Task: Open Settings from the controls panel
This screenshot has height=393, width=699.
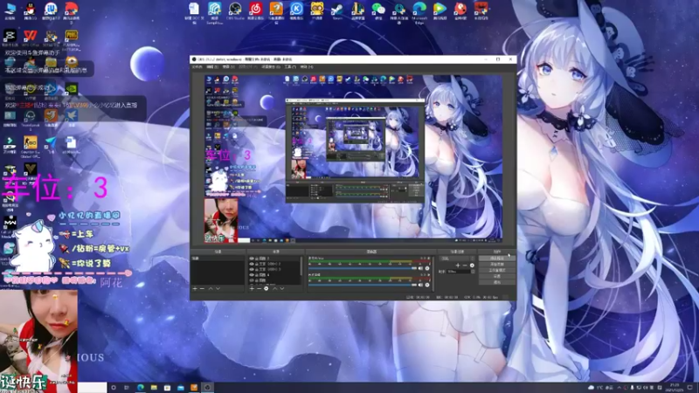Action: click(497, 276)
